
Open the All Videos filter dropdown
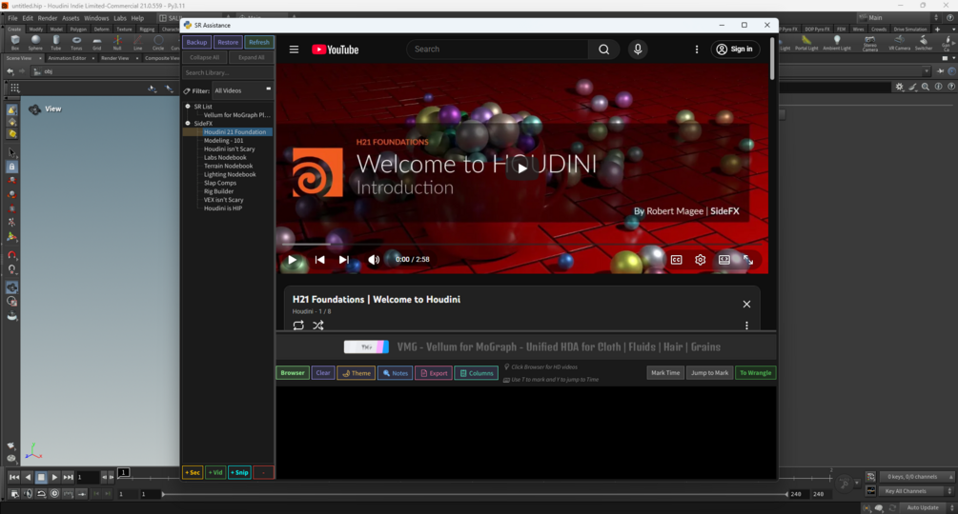[242, 90]
